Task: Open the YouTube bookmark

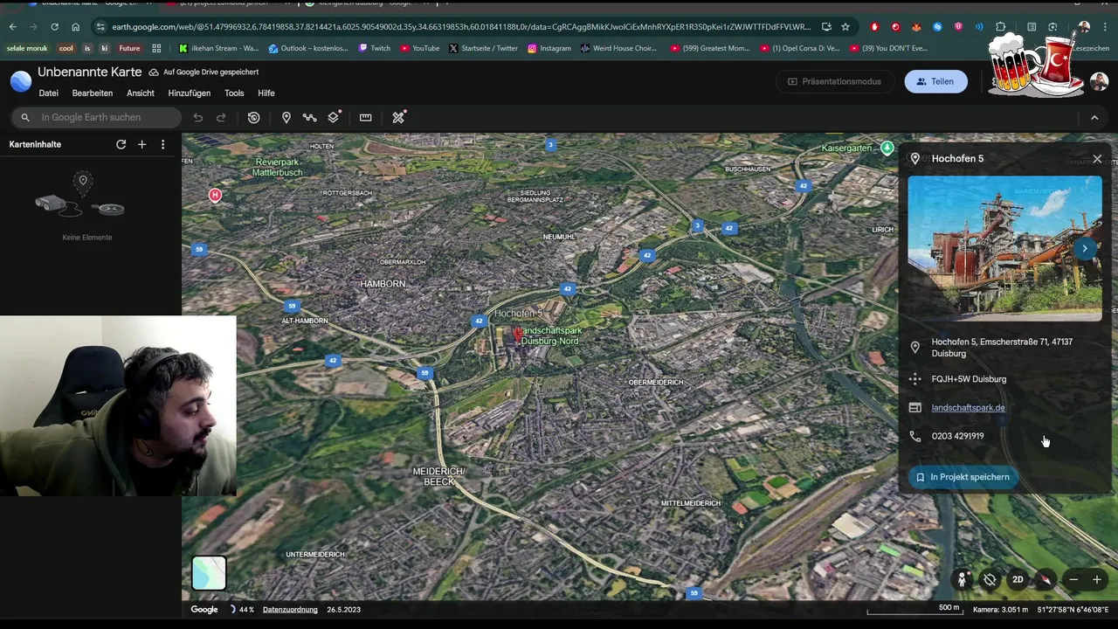Action: click(419, 48)
